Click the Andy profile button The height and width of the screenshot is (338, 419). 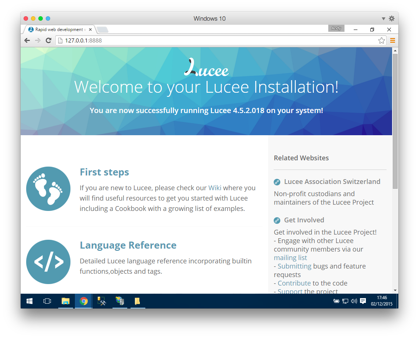[x=336, y=28]
